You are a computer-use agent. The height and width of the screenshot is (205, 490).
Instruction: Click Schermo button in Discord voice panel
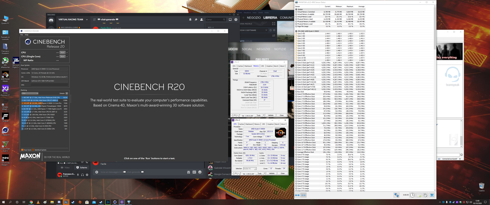82,168
